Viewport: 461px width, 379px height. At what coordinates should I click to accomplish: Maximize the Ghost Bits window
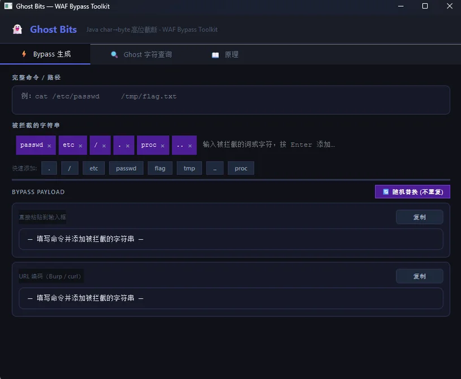click(425, 6)
